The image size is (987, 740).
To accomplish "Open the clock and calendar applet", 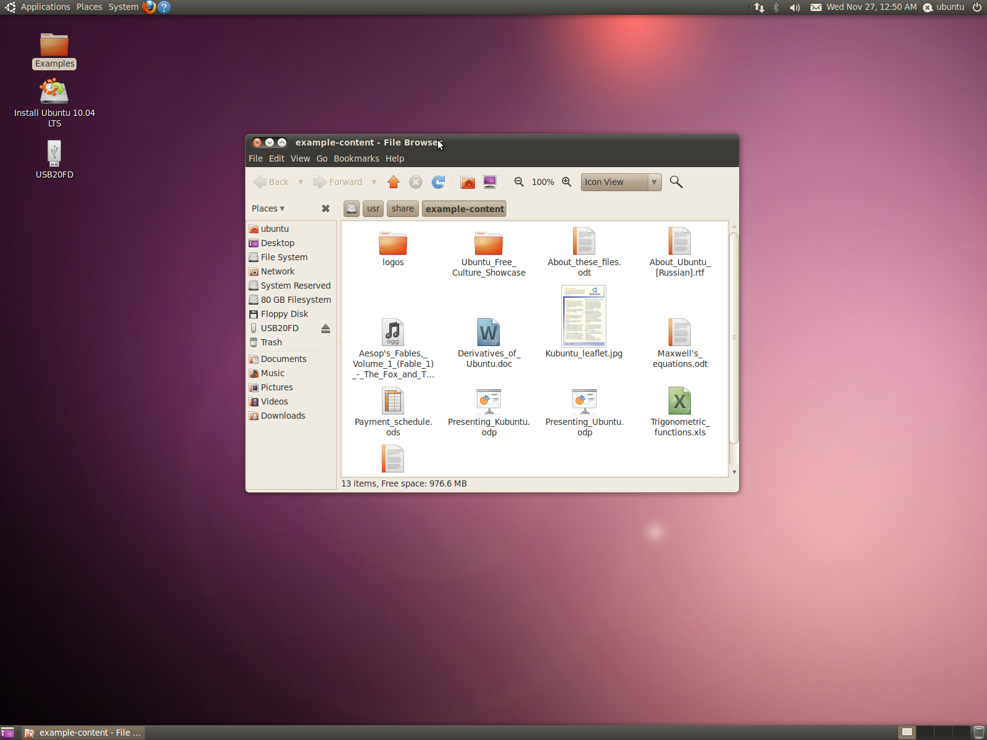I will 872,7.
